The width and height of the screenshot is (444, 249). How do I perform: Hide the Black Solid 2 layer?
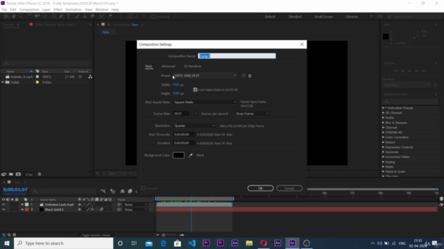pos(3,210)
